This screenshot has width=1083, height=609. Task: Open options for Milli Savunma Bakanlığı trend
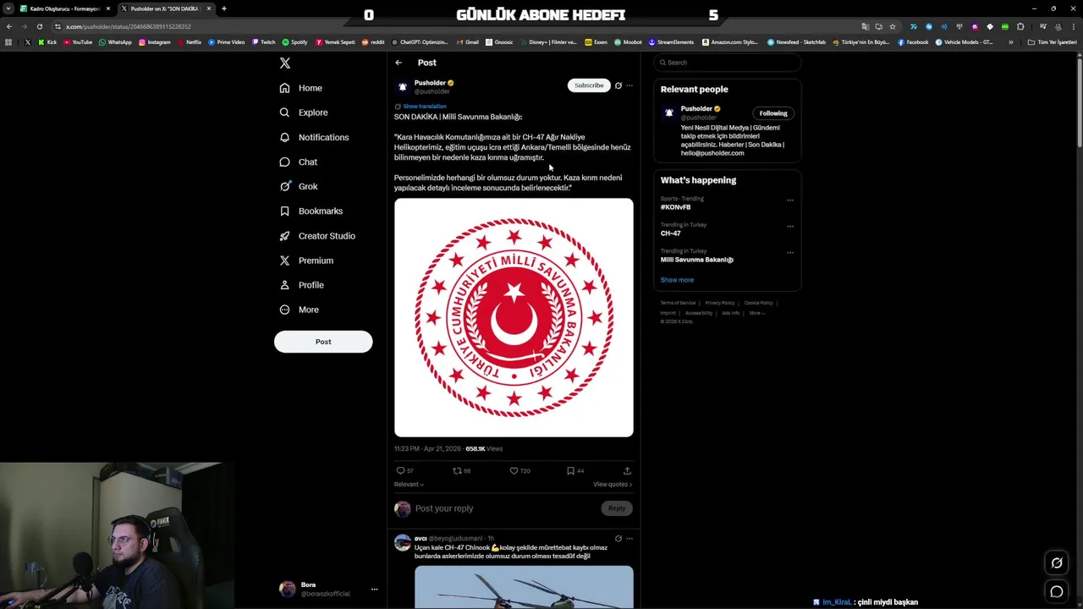790,253
